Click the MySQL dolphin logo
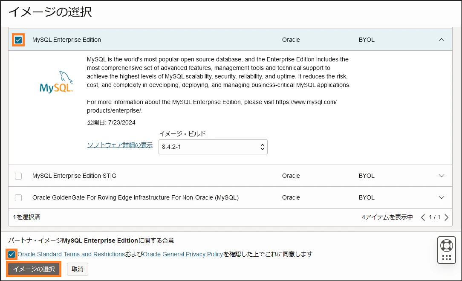The height and width of the screenshot is (281, 462). point(56,82)
